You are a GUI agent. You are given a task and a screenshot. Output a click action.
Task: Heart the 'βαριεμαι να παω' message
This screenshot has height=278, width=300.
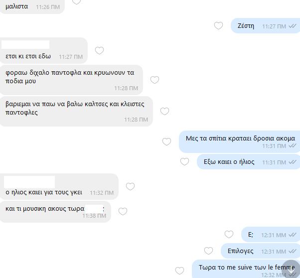[164, 112]
